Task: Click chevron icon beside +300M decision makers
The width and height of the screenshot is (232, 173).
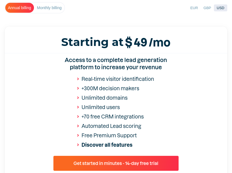Action: tap(78, 89)
